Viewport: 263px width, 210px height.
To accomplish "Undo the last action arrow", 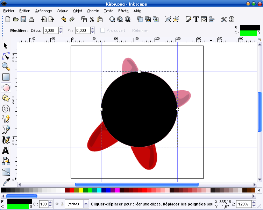I will point(64,19).
